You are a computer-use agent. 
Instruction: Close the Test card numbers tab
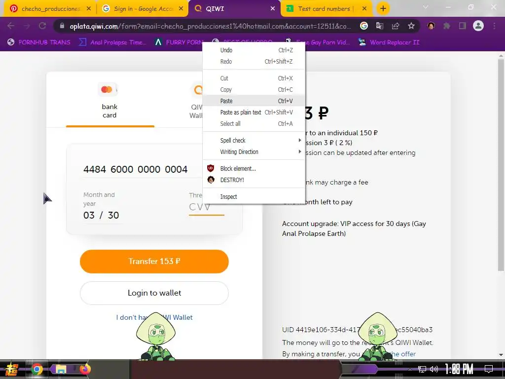coord(364,9)
